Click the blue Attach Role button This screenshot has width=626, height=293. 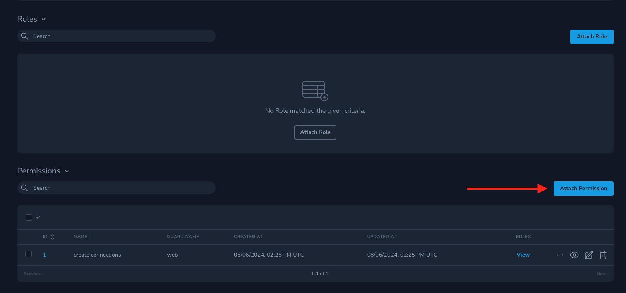click(x=592, y=36)
